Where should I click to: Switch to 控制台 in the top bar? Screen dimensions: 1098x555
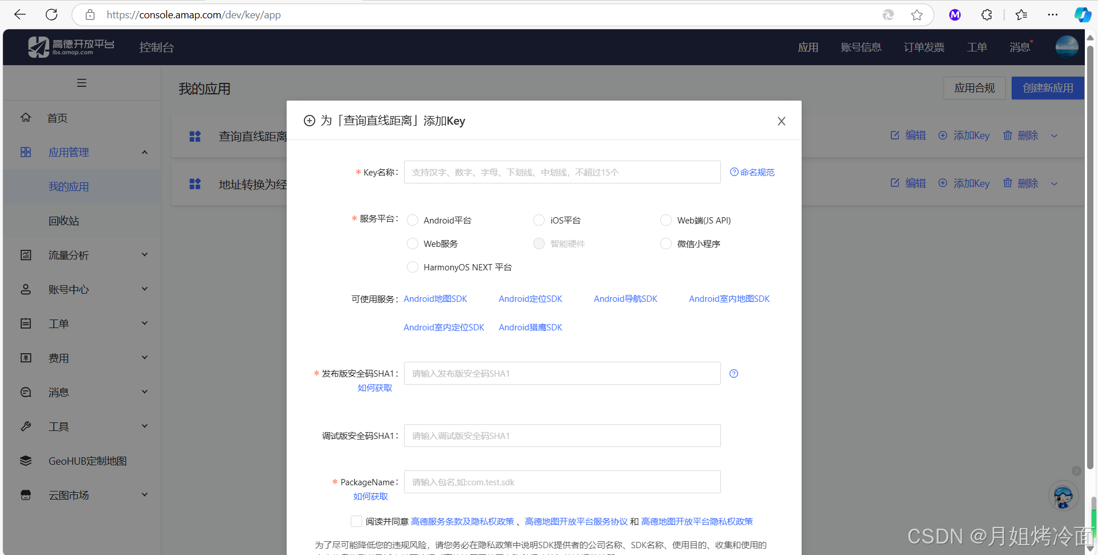[156, 47]
